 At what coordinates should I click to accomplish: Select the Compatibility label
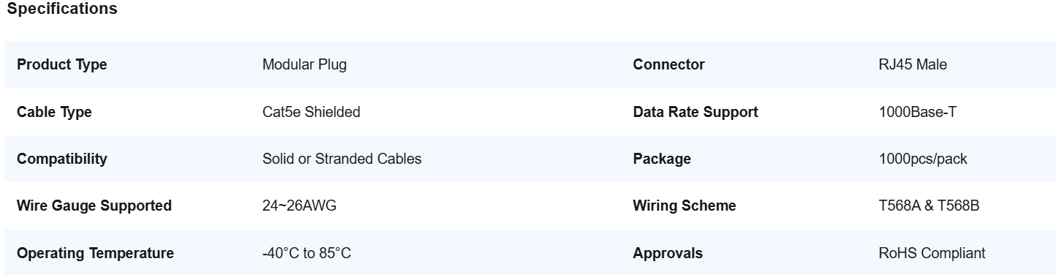coord(61,159)
